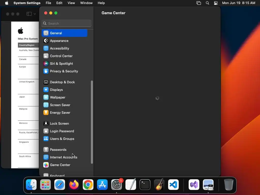Viewport: 260px width, 195px height.
Task: Click System Settings icon in Dock
Action: (x=117, y=185)
